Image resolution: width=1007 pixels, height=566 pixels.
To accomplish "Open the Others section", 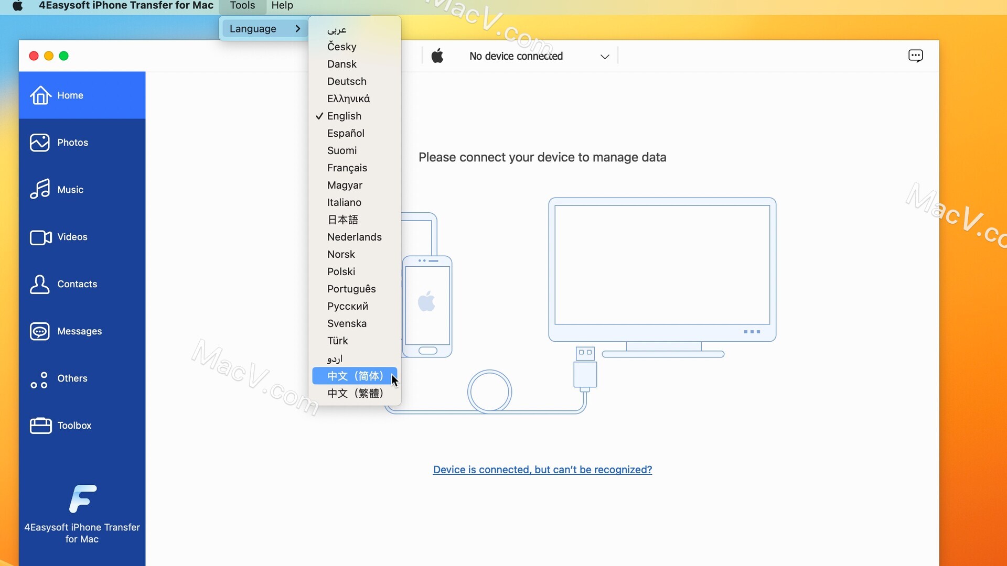I will click(x=82, y=378).
